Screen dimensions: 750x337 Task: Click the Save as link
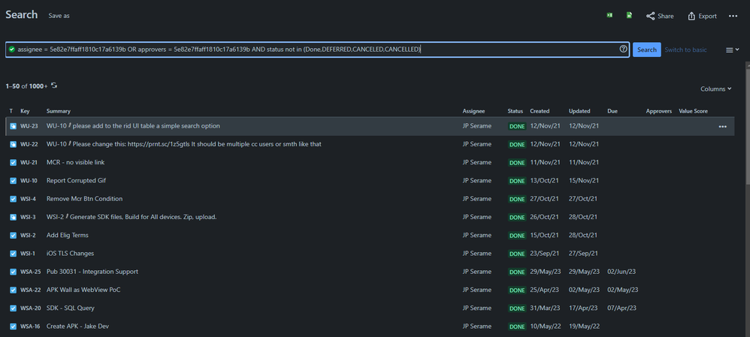[59, 16]
